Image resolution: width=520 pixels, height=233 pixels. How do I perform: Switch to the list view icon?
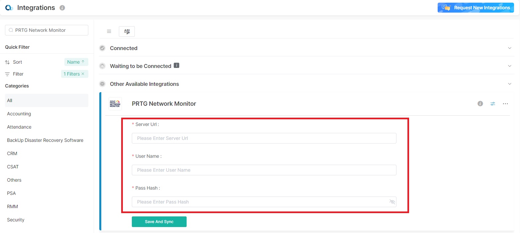109,31
